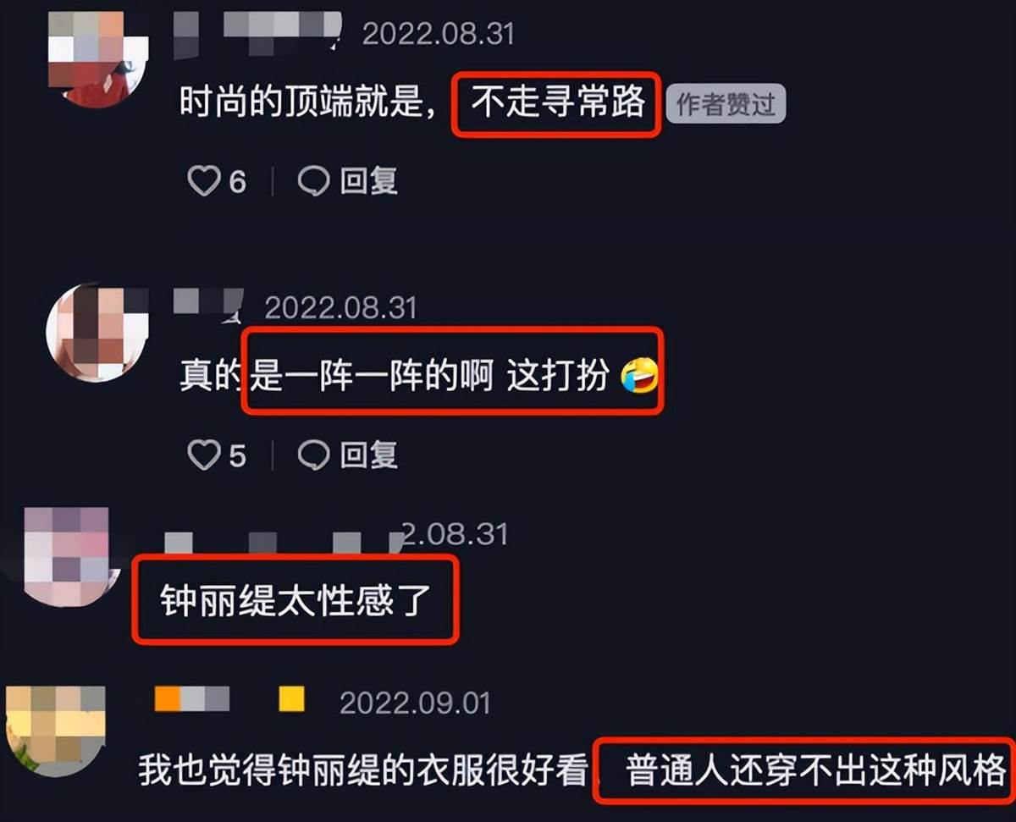Select comment text 不走寻常路
This screenshot has height=822, width=1016.
(x=558, y=102)
